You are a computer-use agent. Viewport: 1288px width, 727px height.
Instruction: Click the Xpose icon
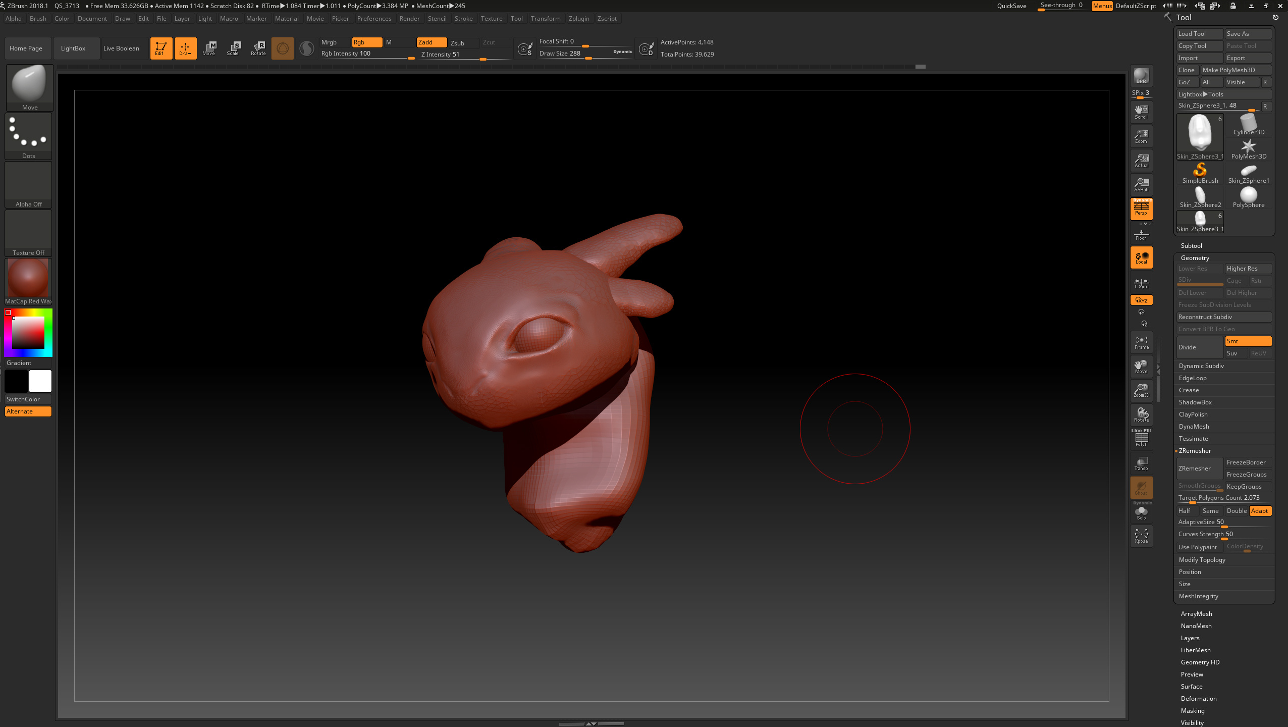point(1141,536)
